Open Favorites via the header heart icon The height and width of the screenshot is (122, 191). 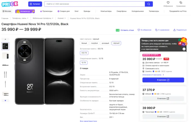click(x=168, y=3)
